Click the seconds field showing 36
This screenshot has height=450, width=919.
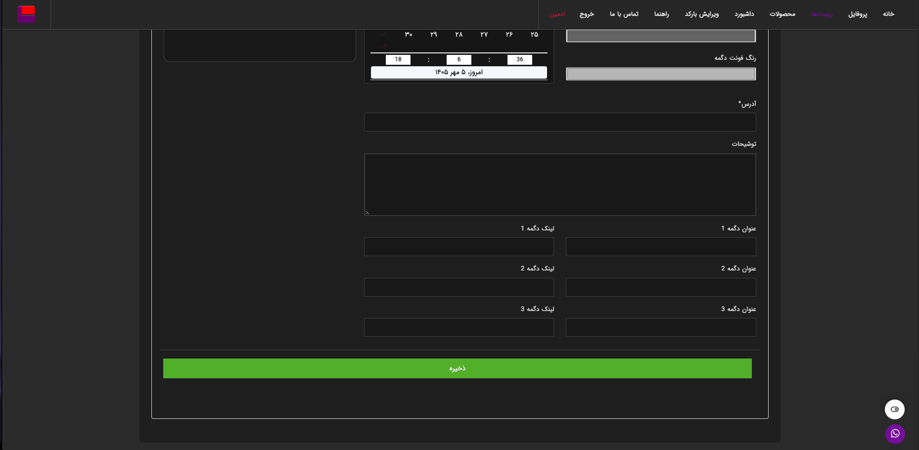point(520,59)
